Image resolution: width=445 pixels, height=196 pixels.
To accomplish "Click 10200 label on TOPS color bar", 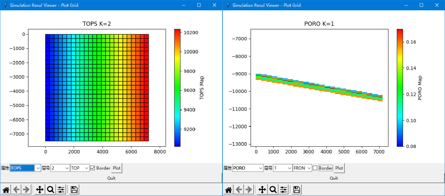I will (x=191, y=33).
